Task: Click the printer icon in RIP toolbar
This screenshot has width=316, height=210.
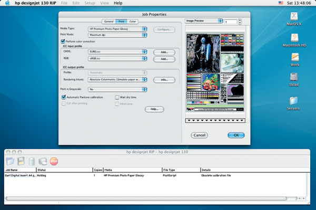Action: coord(43,161)
